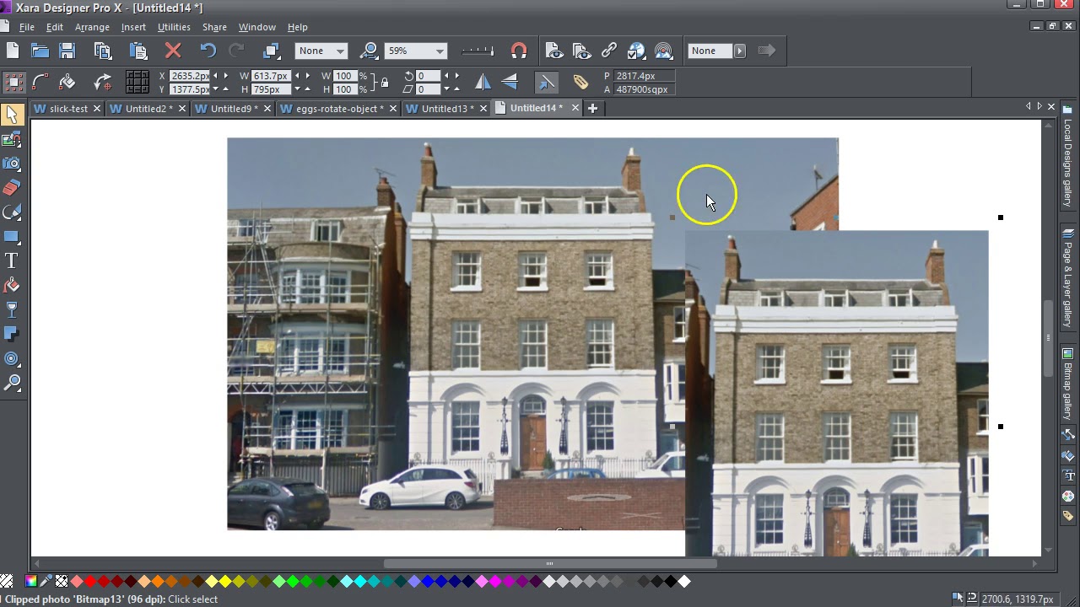This screenshot has width=1080, height=607.
Task: Click the Preview page eye icon
Action: (554, 51)
